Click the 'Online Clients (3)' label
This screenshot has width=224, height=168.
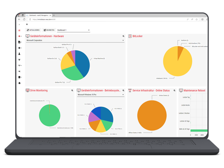tap(164, 95)
